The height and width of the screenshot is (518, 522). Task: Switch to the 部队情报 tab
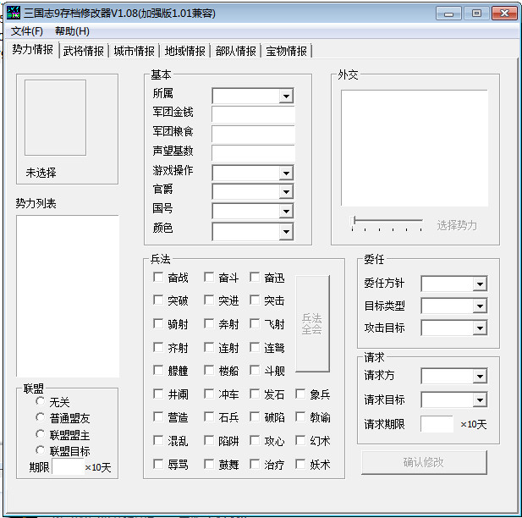236,51
